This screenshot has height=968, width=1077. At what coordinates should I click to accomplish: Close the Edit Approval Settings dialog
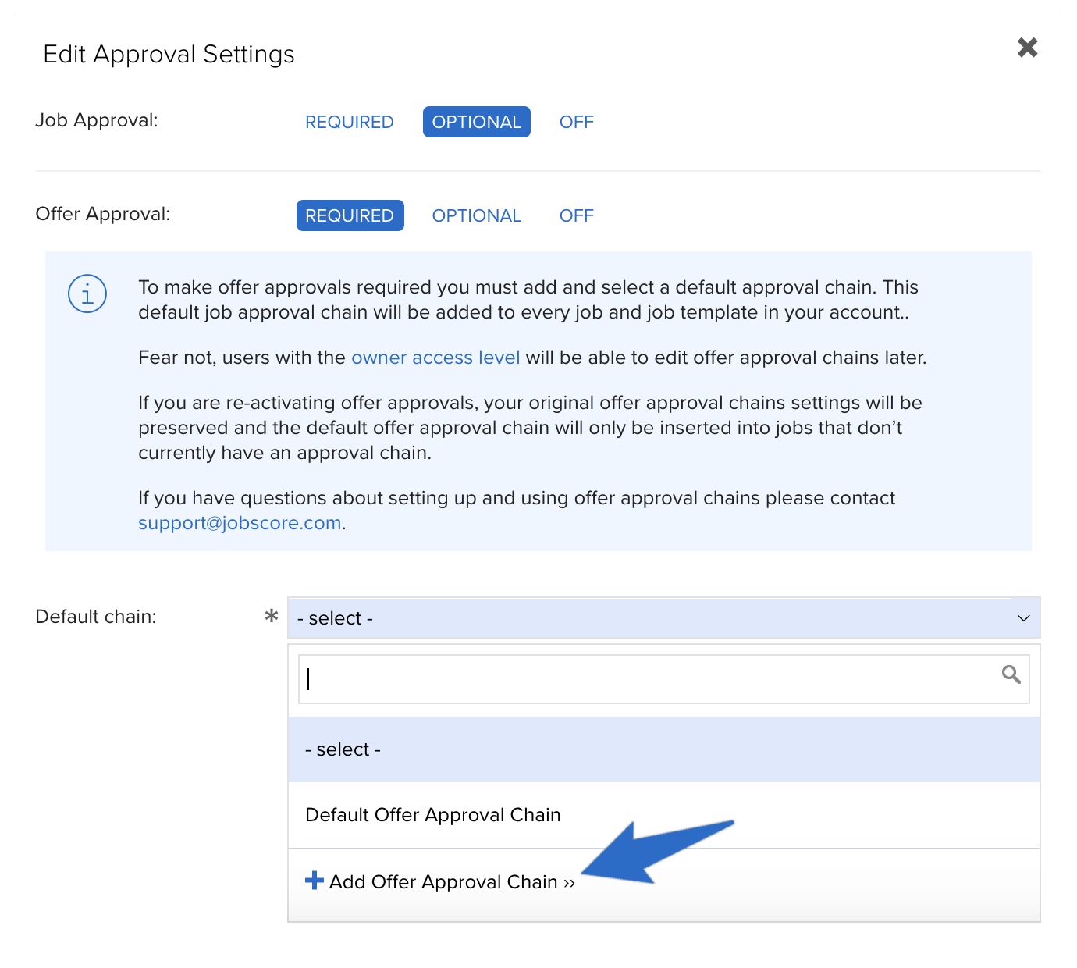1027,48
